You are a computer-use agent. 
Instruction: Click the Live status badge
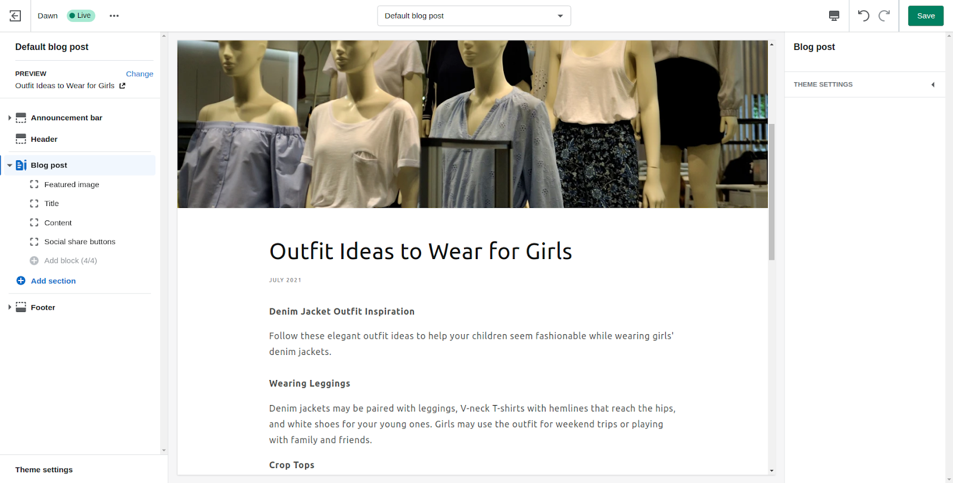point(81,15)
